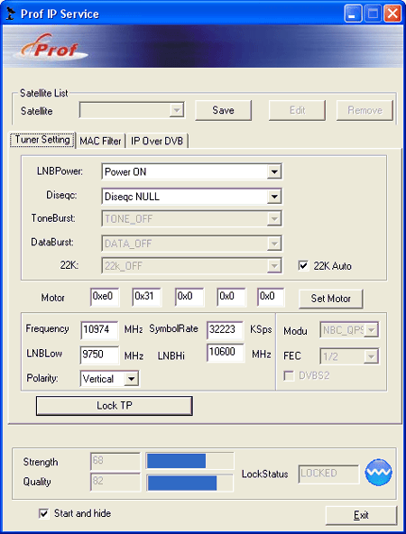406x534 pixels.
Task: Open the Polarity Vertical dropdown
Action: [109, 379]
